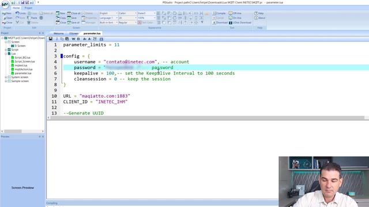Viewport: 369px width, 207px height.
Task: Open the PIStudio application menu logo button
Action: click(5, 4)
